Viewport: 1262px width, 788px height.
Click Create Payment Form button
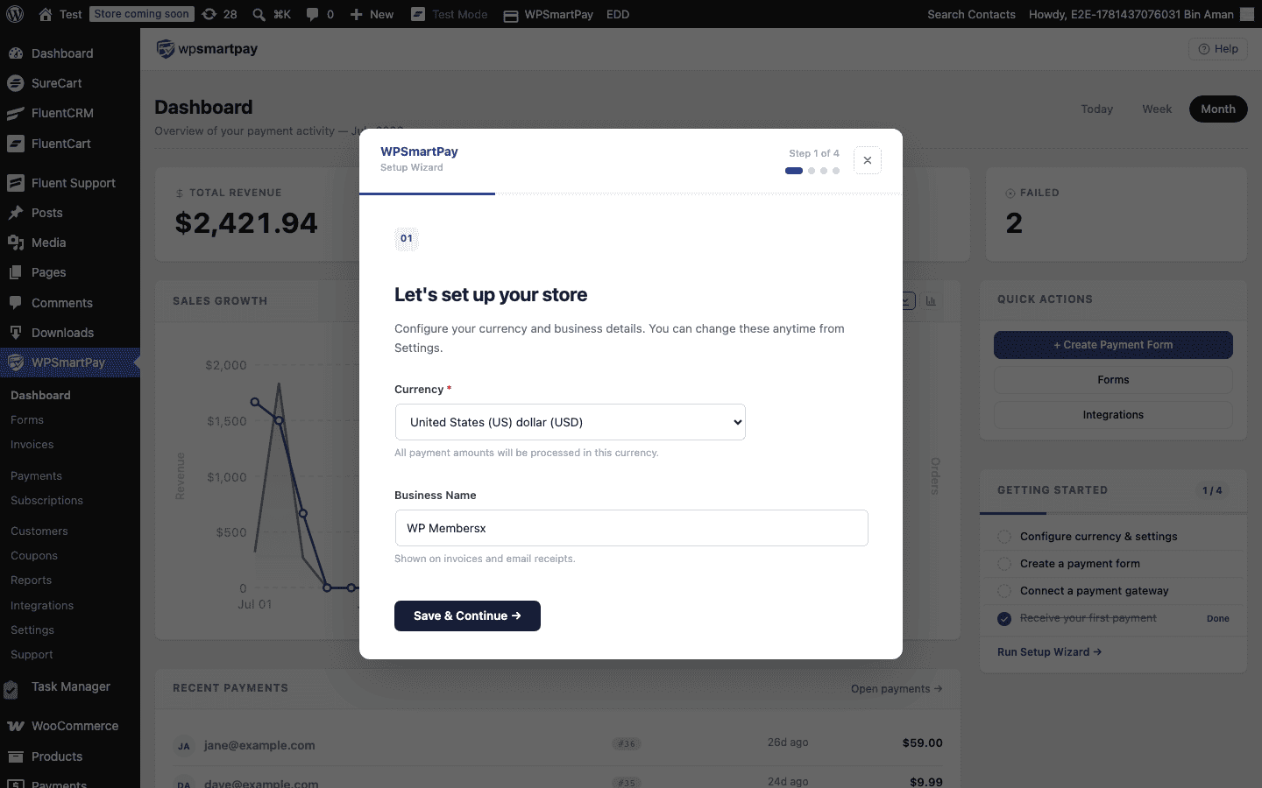tap(1113, 345)
